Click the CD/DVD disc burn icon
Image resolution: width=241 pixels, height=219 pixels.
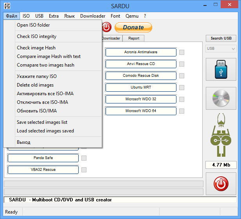pyautogui.click(x=221, y=98)
